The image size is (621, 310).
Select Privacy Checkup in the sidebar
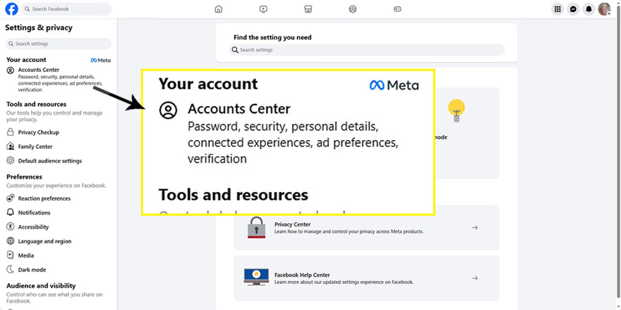pyautogui.click(x=39, y=132)
